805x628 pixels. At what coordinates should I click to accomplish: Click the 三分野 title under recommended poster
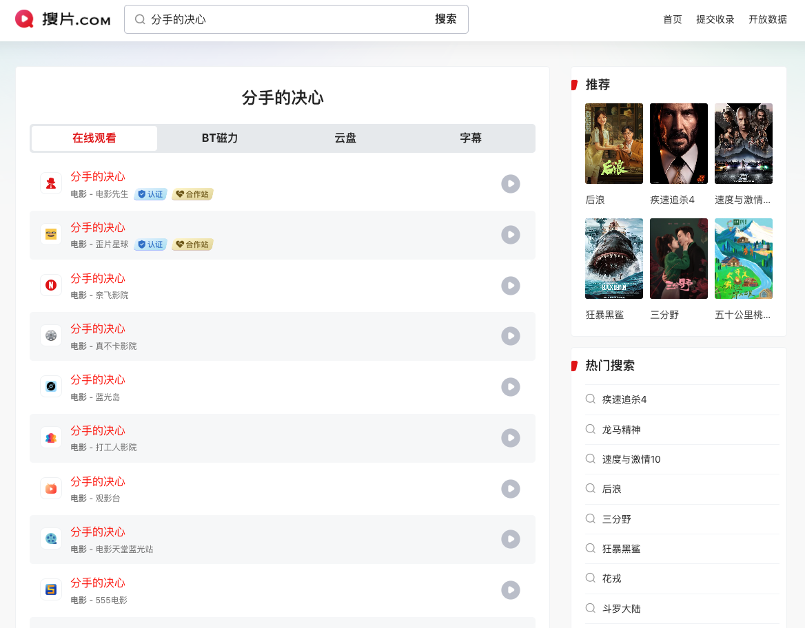(x=664, y=315)
